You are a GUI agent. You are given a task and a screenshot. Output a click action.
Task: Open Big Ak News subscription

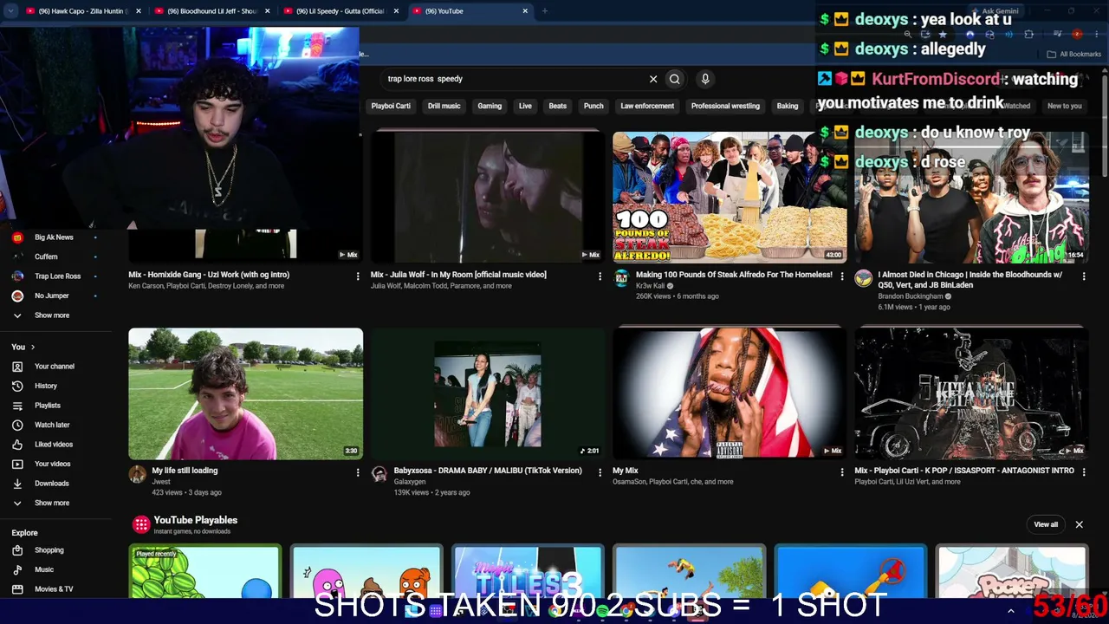point(55,237)
